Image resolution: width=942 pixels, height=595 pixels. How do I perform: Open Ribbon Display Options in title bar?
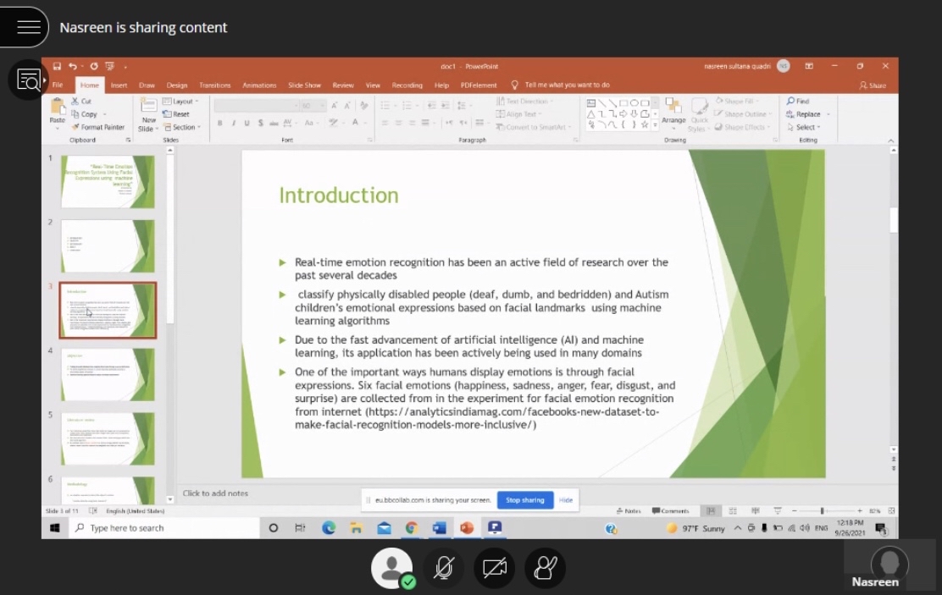[809, 66]
